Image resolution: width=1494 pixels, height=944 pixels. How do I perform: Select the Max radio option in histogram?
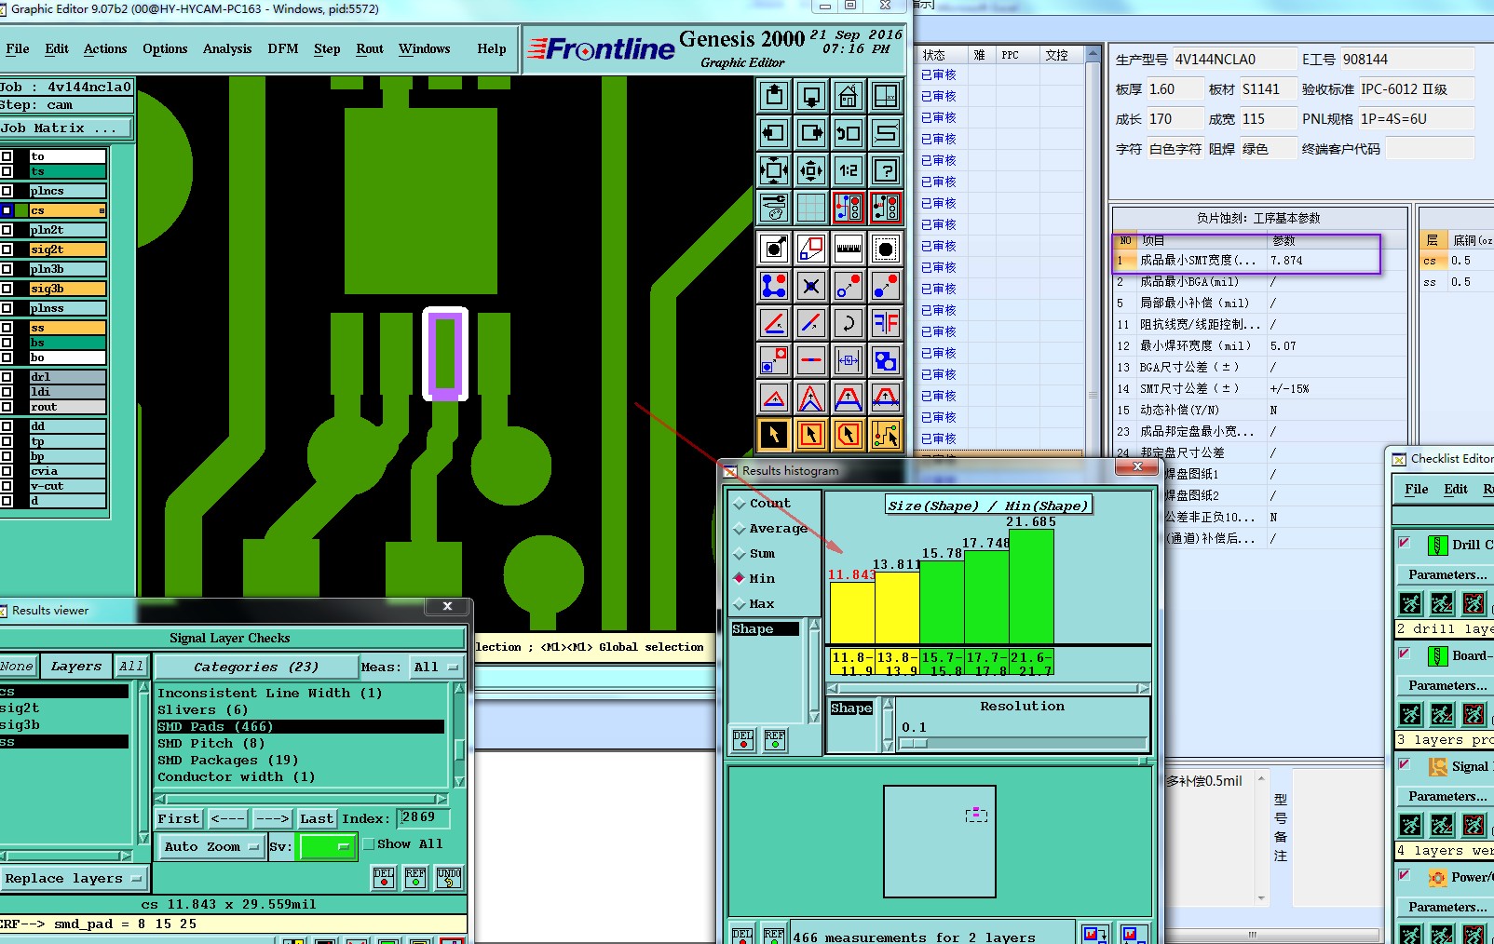coord(740,604)
